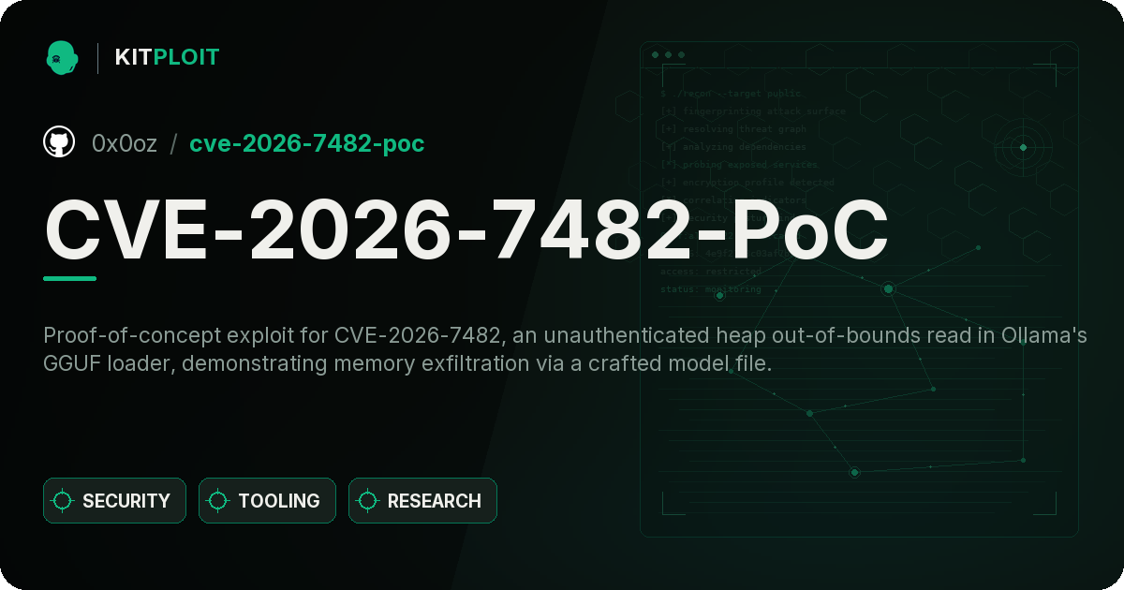Click the 'resolving threat graph' terminal line
Image resolution: width=1124 pixels, height=590 pixels.
tap(732, 129)
